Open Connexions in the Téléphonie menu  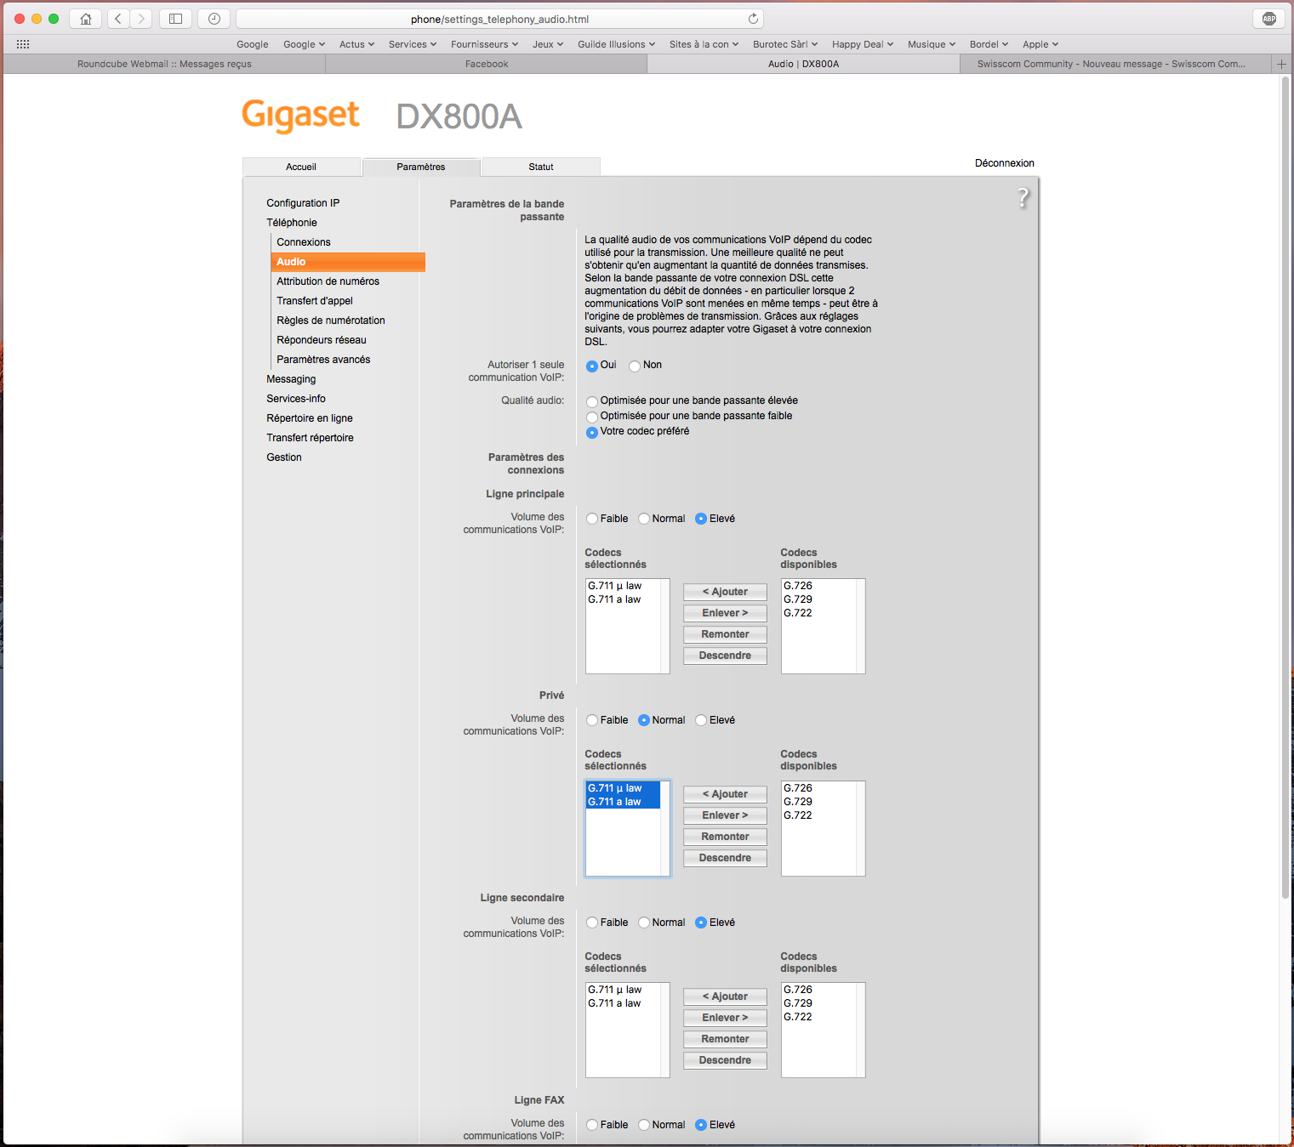(304, 242)
